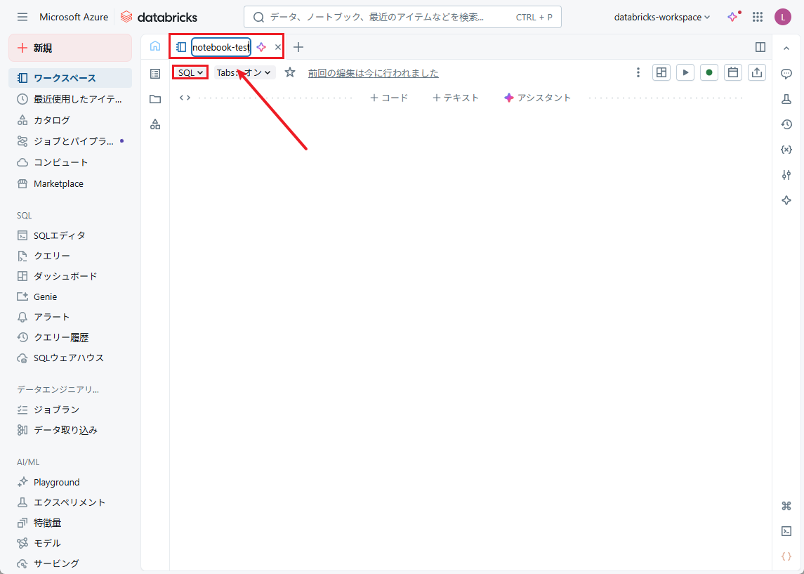Open クエリー in sidebar
Image resolution: width=804 pixels, height=574 pixels.
point(70,256)
